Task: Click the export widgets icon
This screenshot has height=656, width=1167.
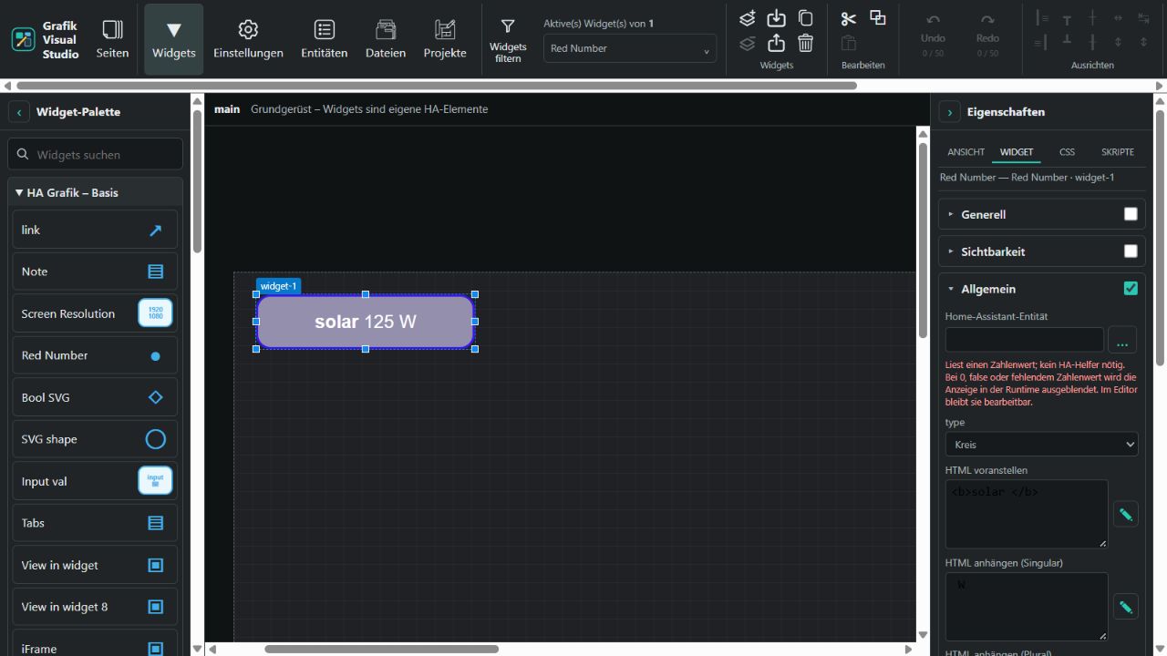Action: [776, 43]
